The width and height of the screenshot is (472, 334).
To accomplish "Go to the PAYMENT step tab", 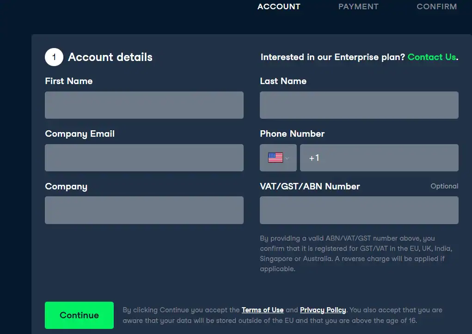I will point(358,6).
